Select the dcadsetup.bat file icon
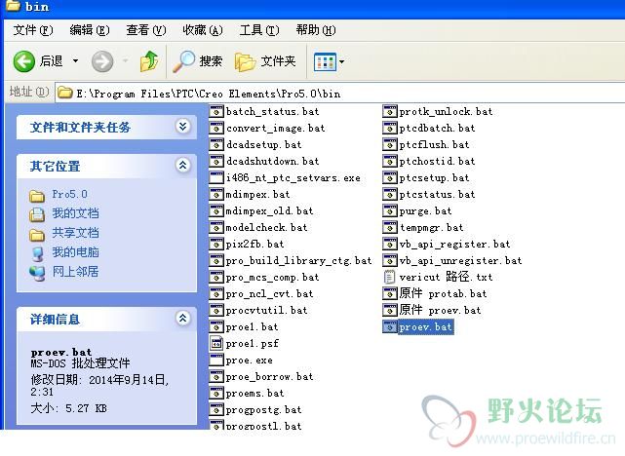This screenshot has width=625, height=456. (x=216, y=144)
